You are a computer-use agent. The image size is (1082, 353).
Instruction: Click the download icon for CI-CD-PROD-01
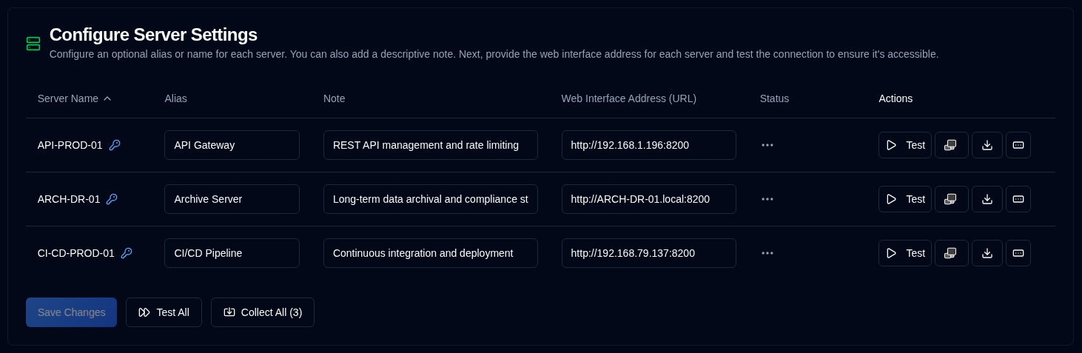(x=987, y=253)
